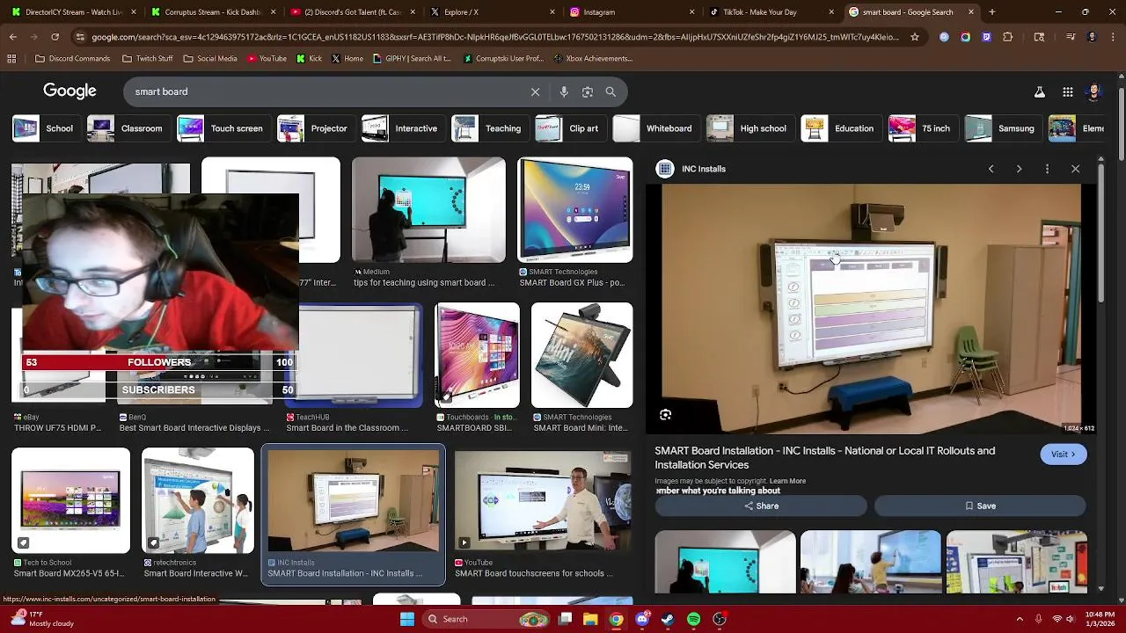Open Task View from the taskbar
This screenshot has height=633, width=1126.
[566, 619]
